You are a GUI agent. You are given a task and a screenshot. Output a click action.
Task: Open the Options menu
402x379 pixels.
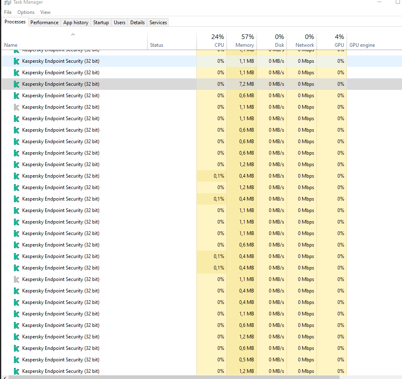pyautogui.click(x=26, y=12)
